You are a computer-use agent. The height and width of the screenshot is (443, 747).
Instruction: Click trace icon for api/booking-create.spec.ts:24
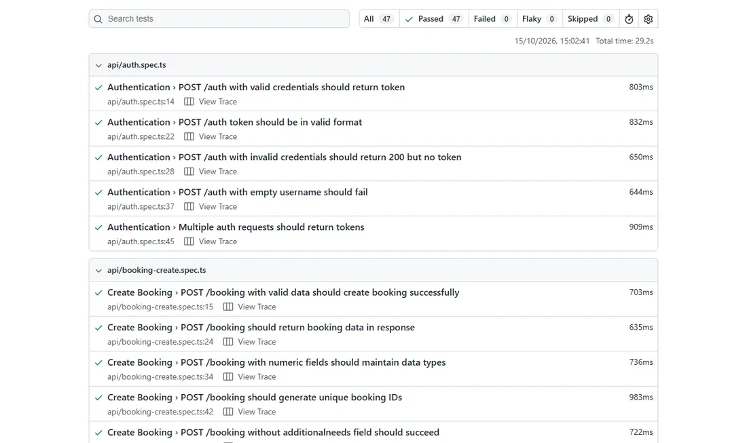[228, 342]
